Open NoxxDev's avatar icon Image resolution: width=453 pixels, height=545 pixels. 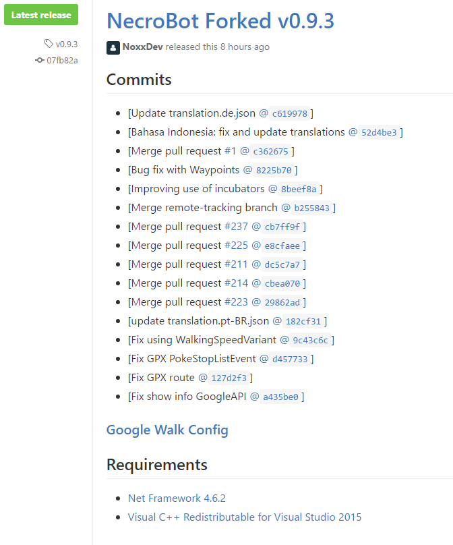[x=113, y=48]
